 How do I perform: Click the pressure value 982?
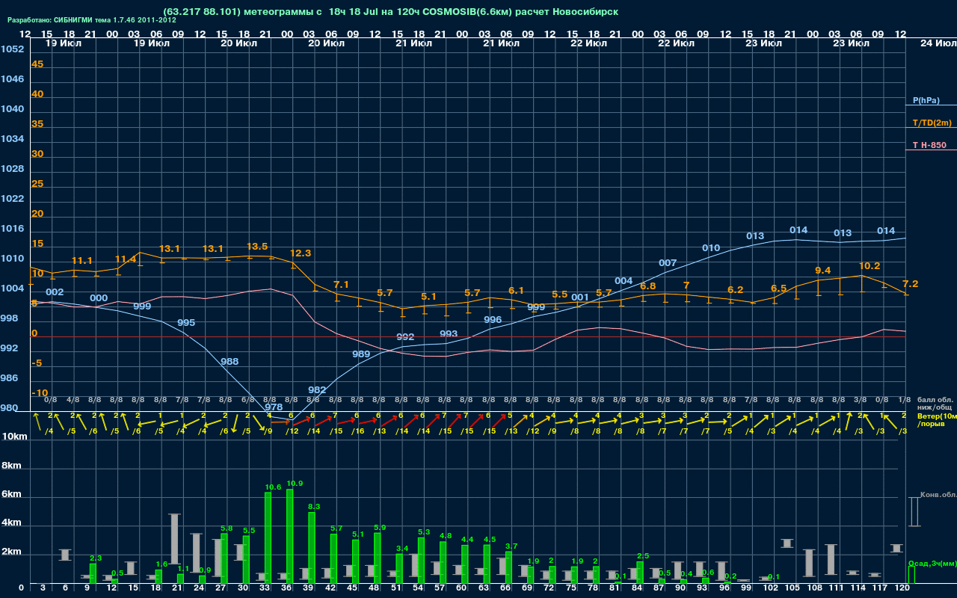pyautogui.click(x=317, y=390)
